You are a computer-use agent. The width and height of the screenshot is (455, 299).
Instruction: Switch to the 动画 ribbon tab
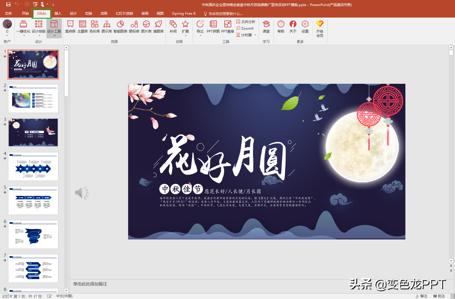click(104, 14)
